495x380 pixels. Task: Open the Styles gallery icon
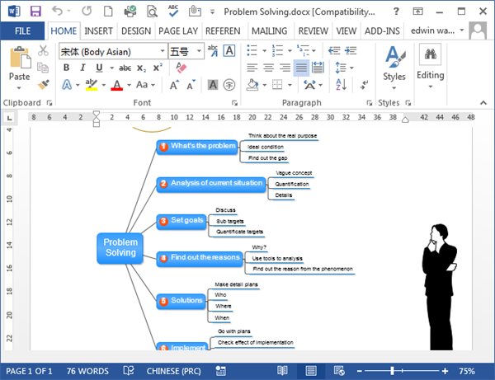tap(394, 62)
